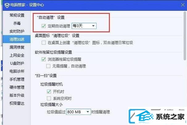Open the 常规设置 section
This screenshot has width=187, height=125.
point(17,15)
